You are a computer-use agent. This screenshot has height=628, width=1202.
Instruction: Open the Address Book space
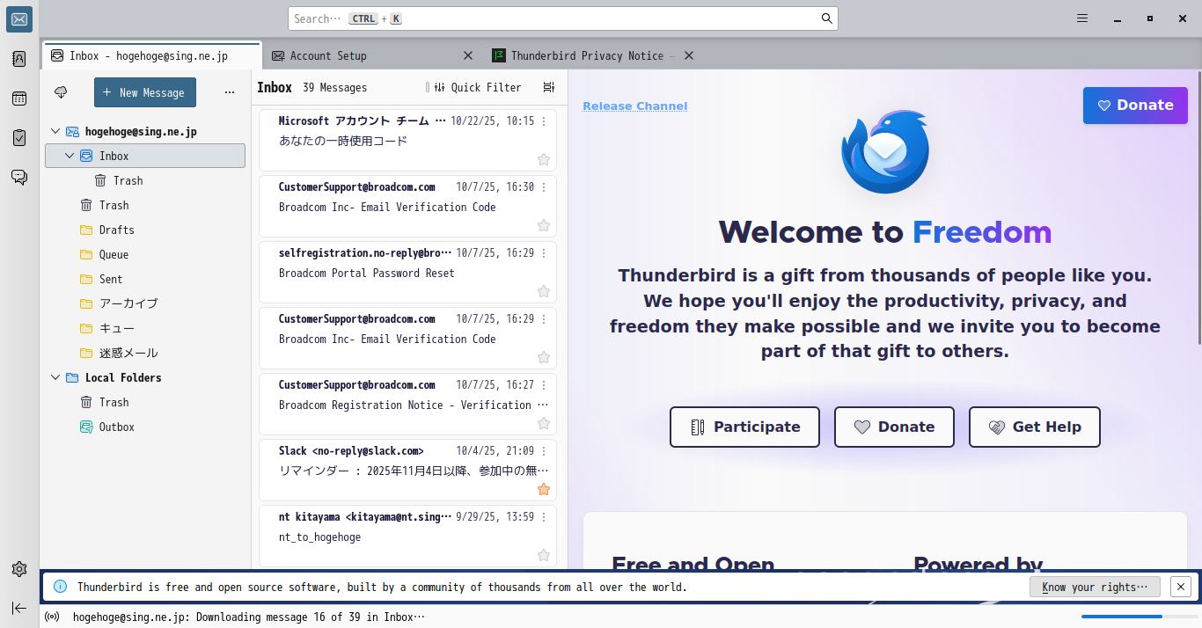pos(19,59)
